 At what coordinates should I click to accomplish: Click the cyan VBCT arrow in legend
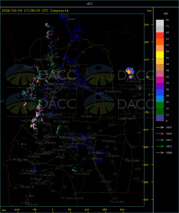(160, 140)
